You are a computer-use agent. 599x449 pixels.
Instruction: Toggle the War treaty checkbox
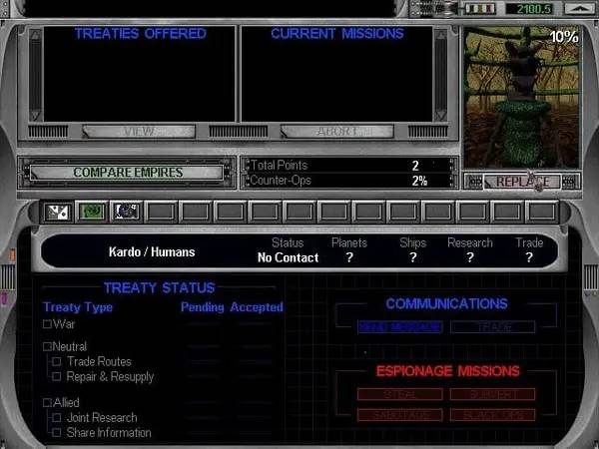point(47,324)
